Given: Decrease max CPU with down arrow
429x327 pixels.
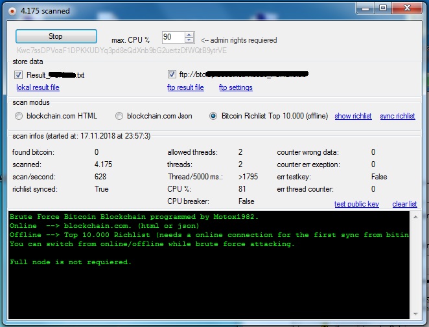Looking at the screenshot, I should coord(189,40).
